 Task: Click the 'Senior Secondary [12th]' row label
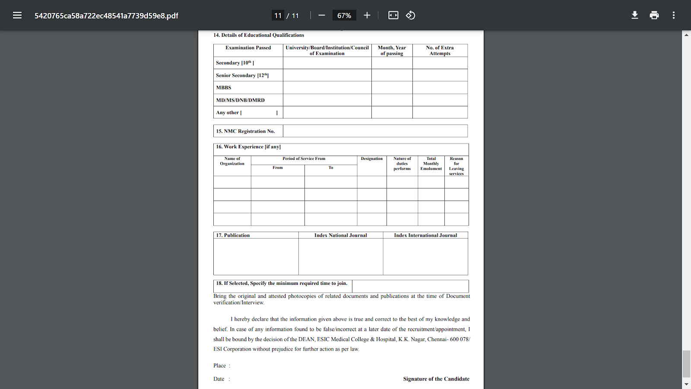[242, 75]
